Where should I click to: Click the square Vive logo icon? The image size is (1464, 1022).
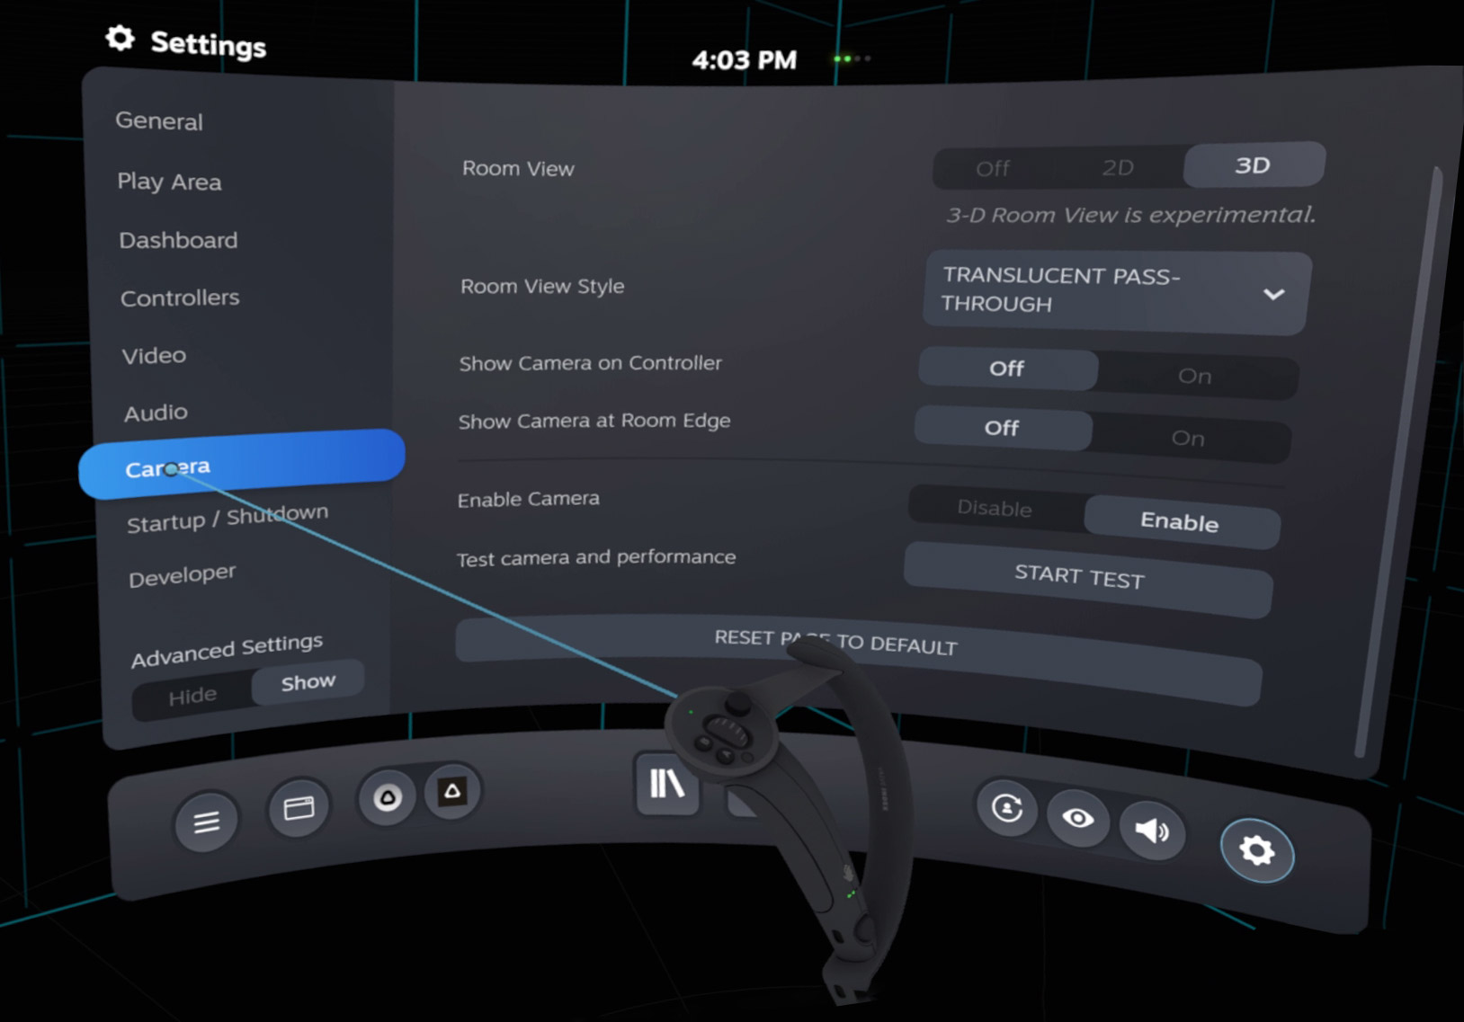pos(452,791)
